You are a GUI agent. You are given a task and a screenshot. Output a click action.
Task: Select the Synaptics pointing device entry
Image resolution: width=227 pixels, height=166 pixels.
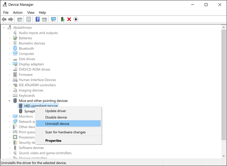click(30, 111)
